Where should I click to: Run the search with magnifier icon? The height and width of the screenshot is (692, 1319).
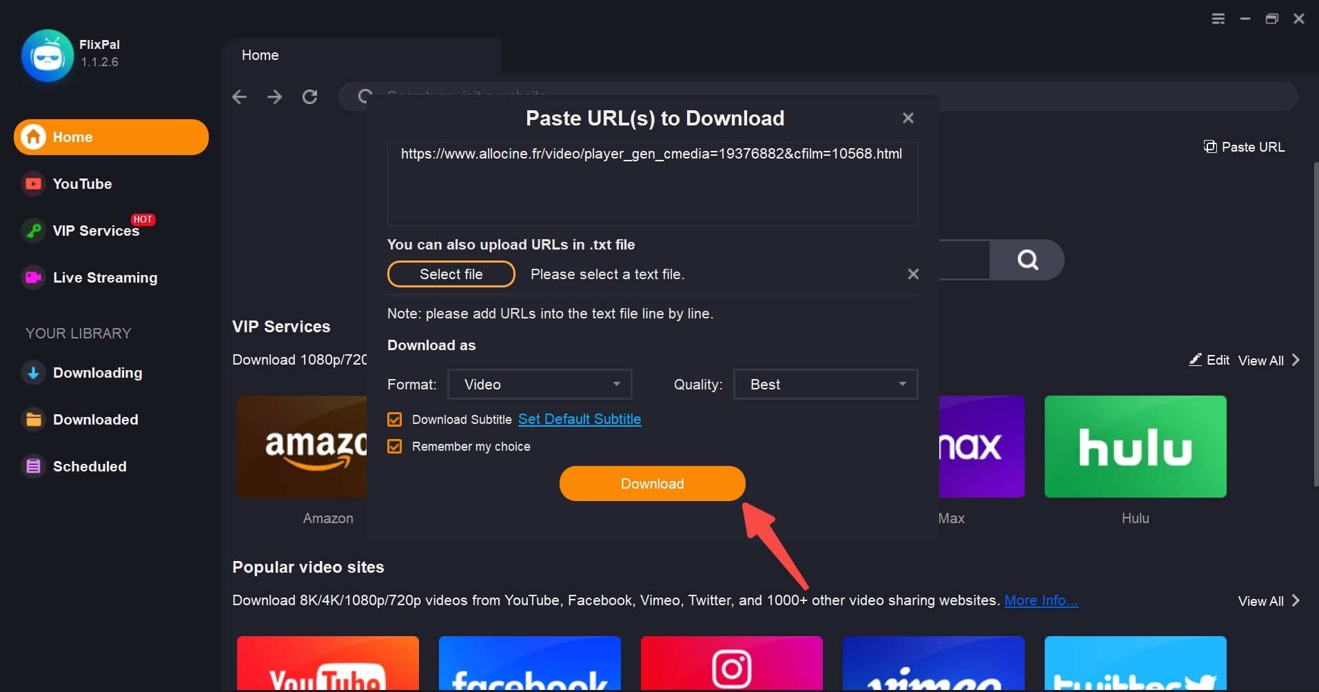pos(1026,260)
